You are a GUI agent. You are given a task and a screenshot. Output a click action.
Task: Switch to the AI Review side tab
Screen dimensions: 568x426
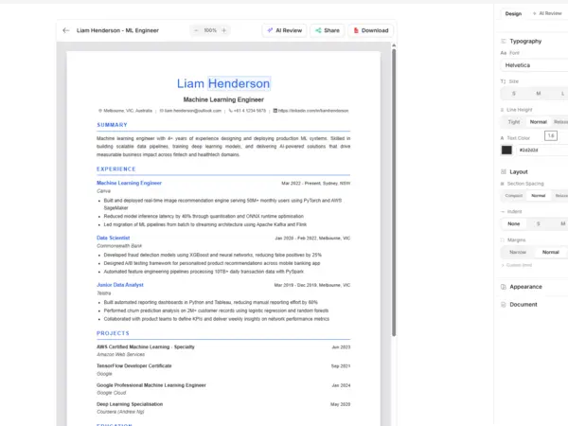point(547,13)
